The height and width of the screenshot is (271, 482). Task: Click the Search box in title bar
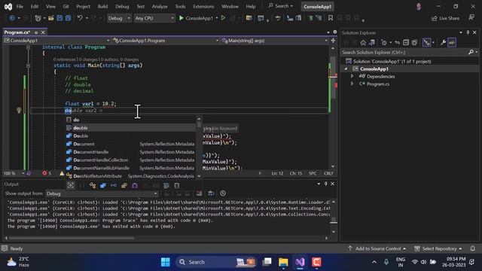point(280,6)
